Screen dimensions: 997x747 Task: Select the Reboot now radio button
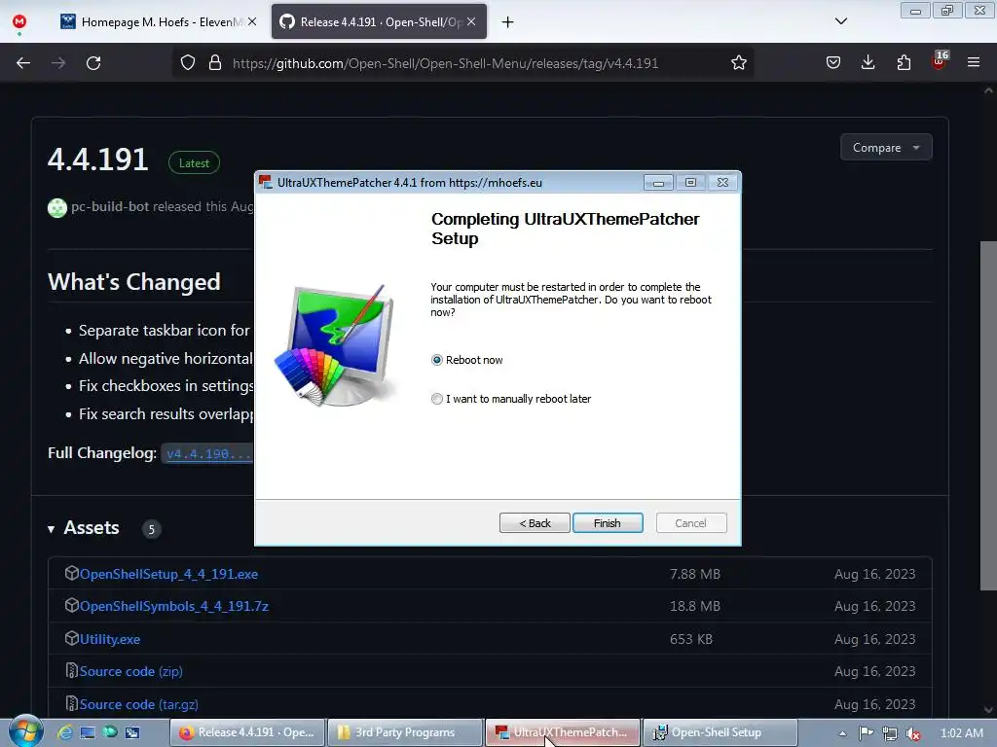click(437, 360)
